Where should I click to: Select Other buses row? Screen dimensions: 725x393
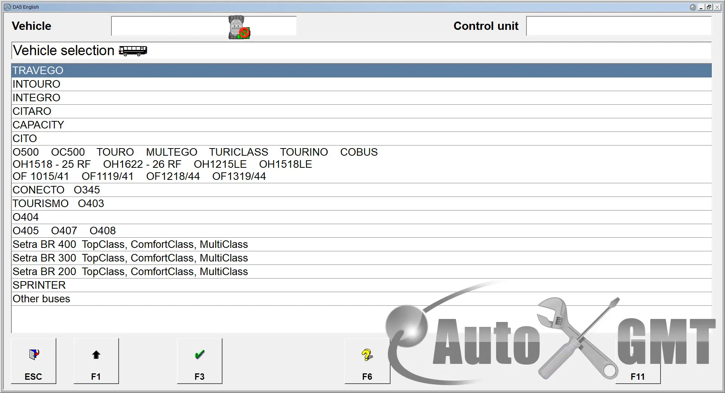[361, 299]
